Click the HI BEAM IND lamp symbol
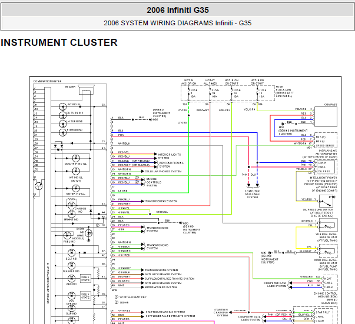Image resolution: width=355 pixels, height=324 pixels. point(62,132)
